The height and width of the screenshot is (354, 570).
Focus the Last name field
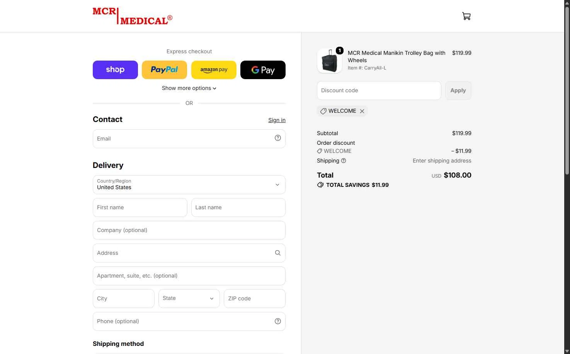click(238, 207)
